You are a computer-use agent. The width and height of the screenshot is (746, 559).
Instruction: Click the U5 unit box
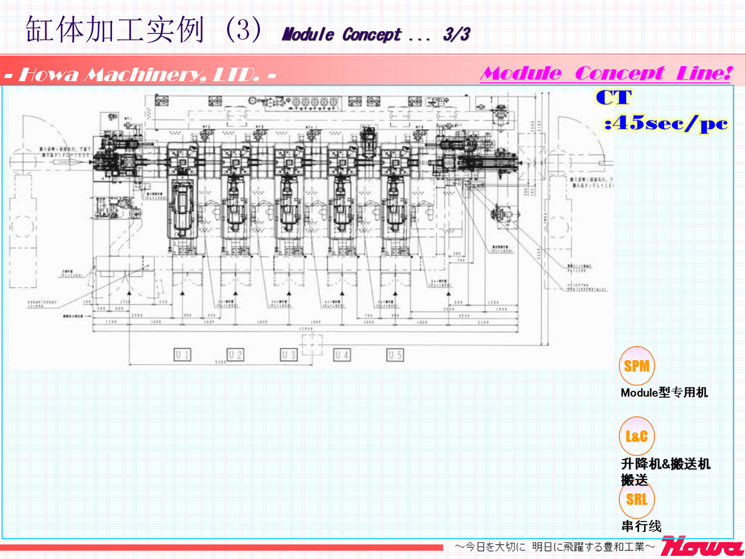(x=395, y=355)
